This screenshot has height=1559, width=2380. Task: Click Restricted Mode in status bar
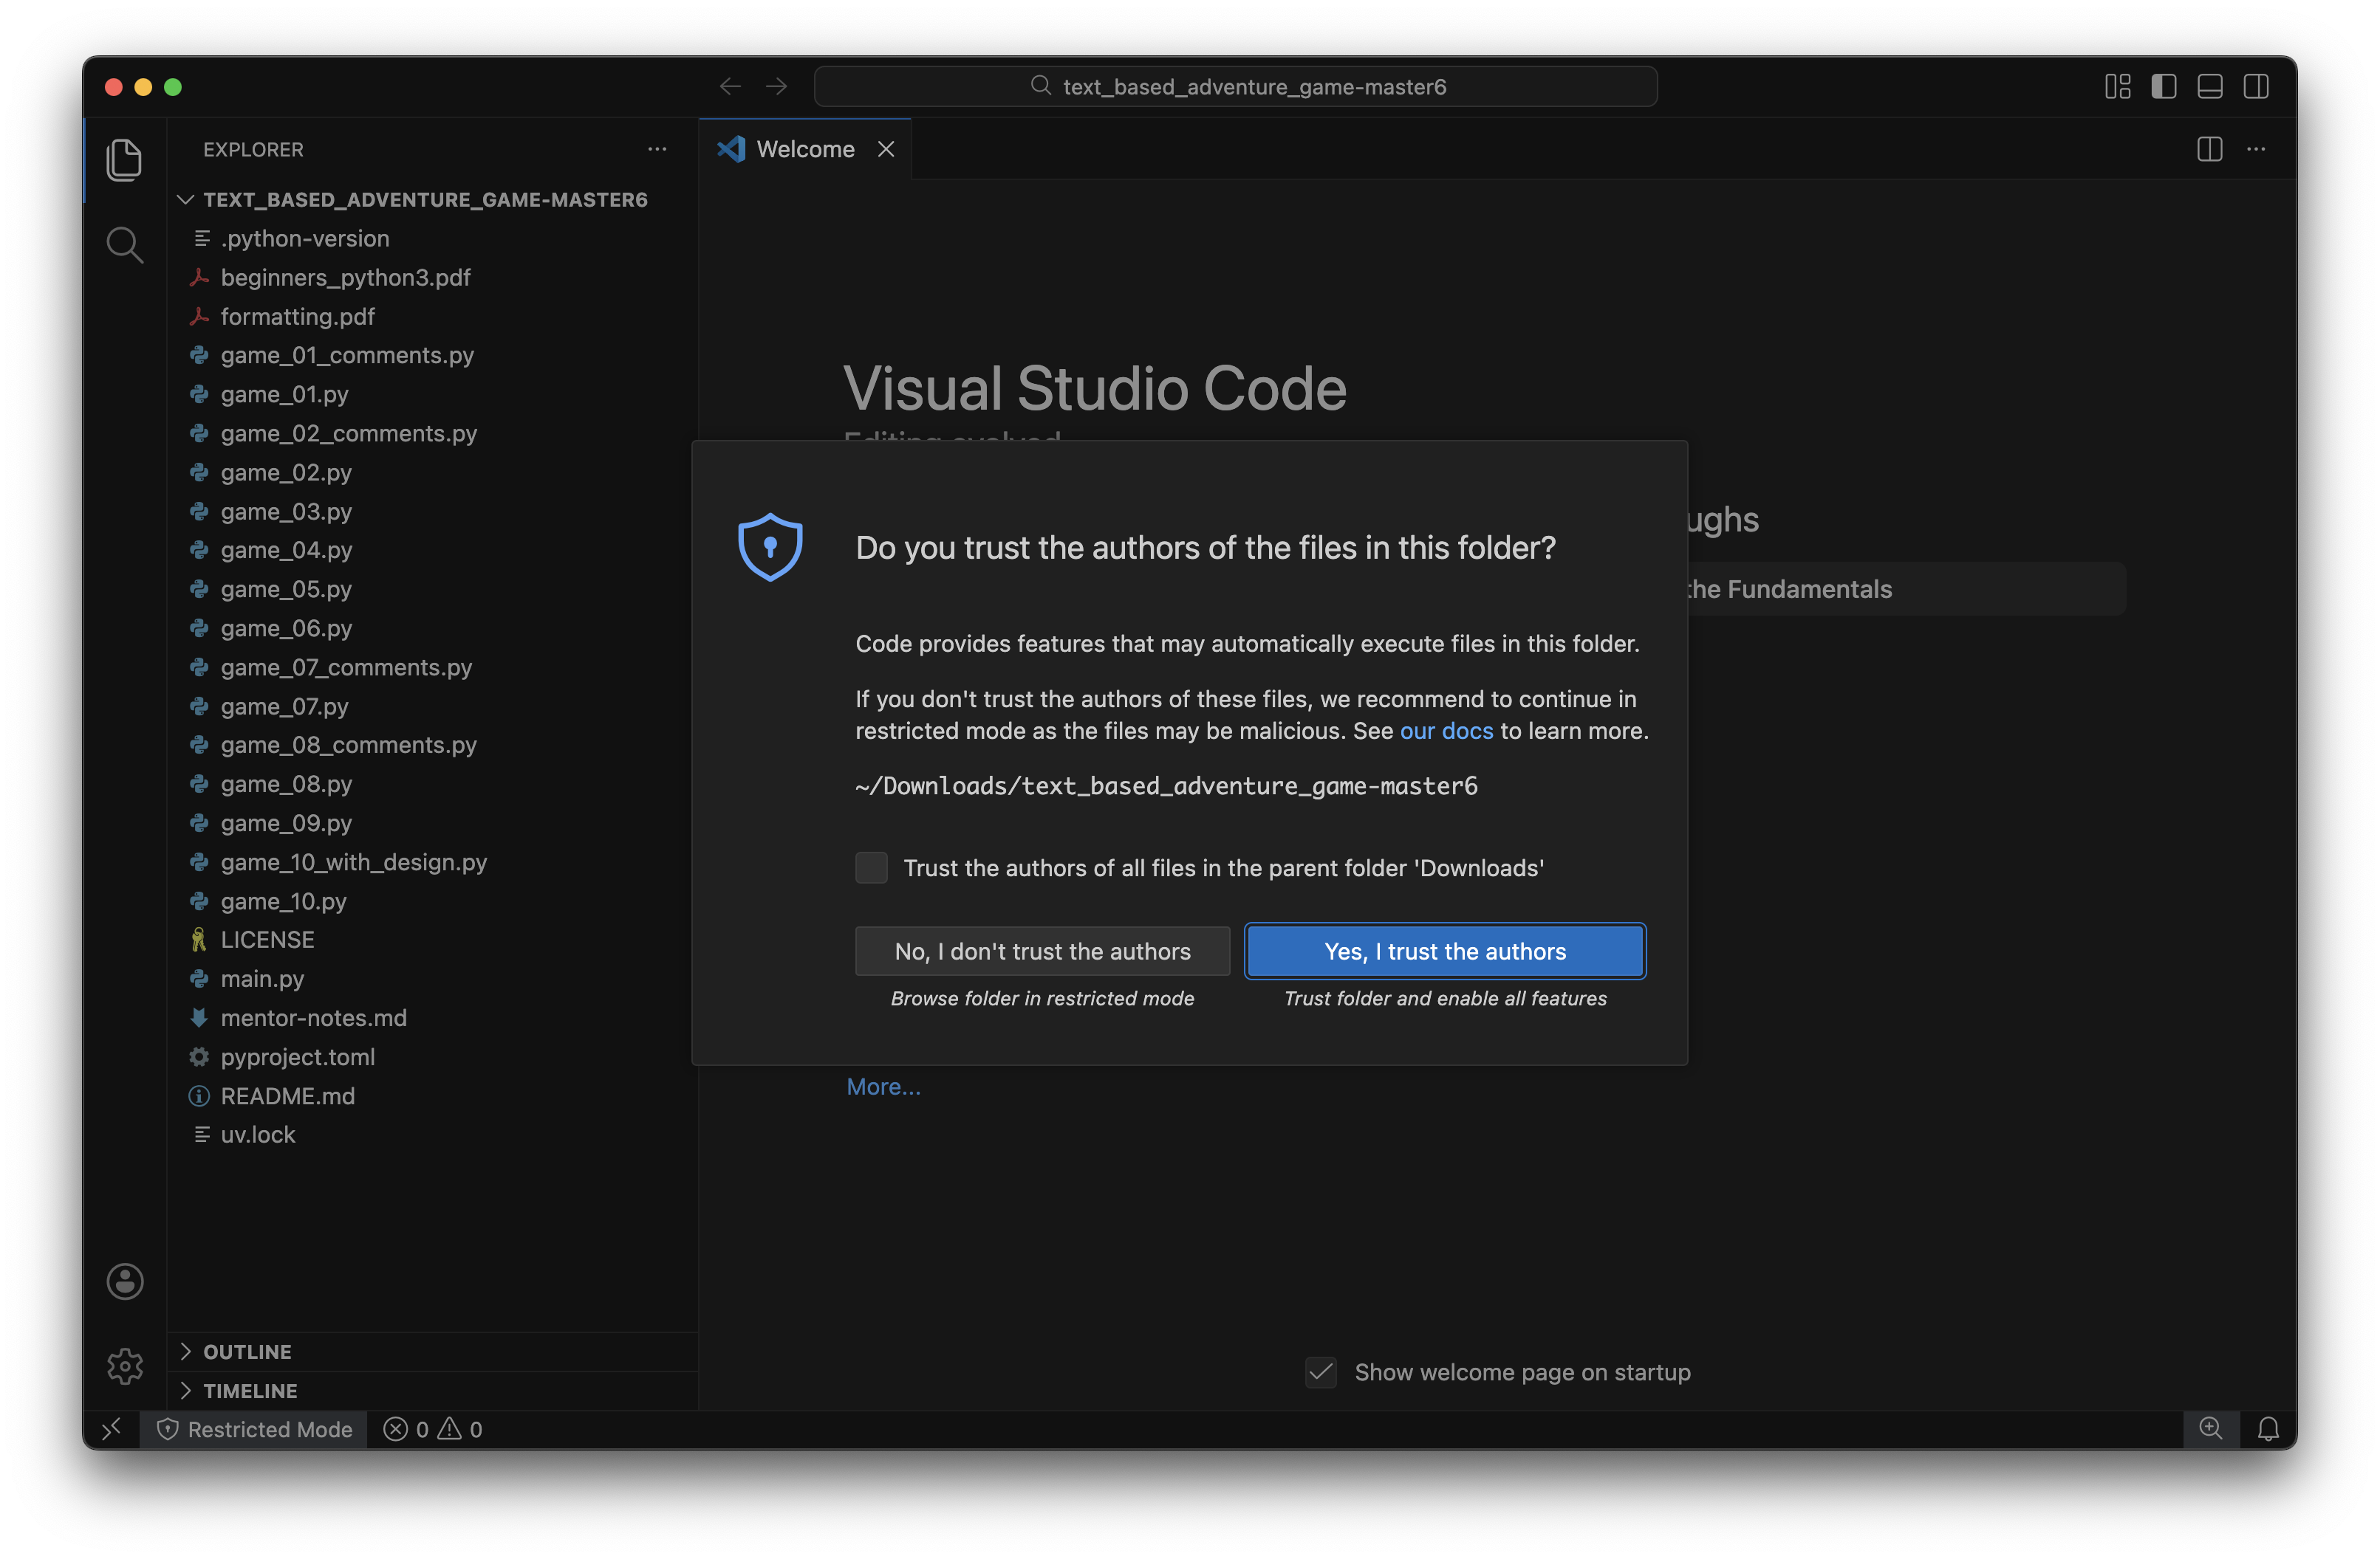coord(254,1429)
